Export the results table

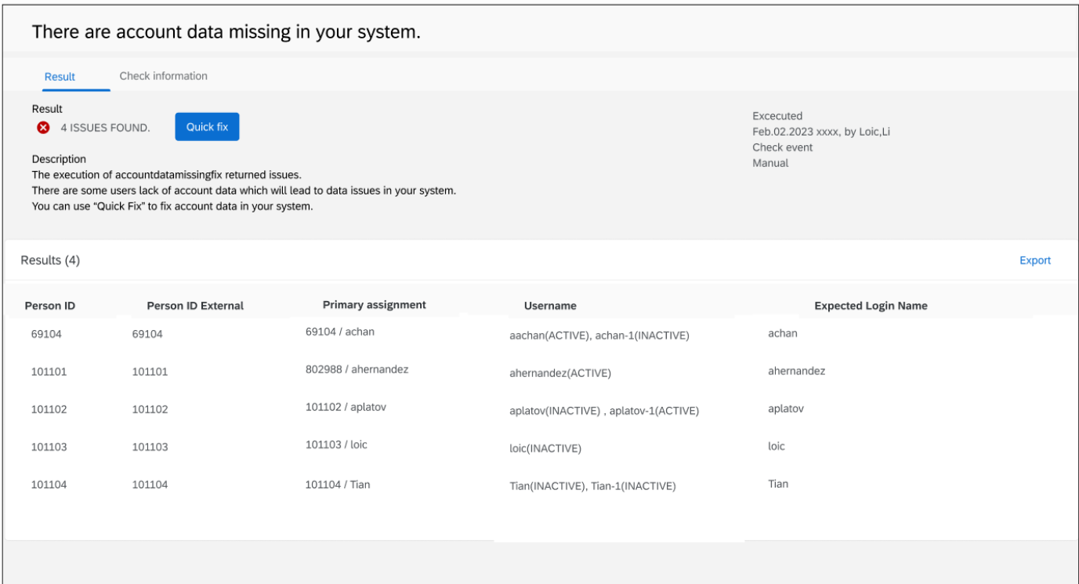1035,260
